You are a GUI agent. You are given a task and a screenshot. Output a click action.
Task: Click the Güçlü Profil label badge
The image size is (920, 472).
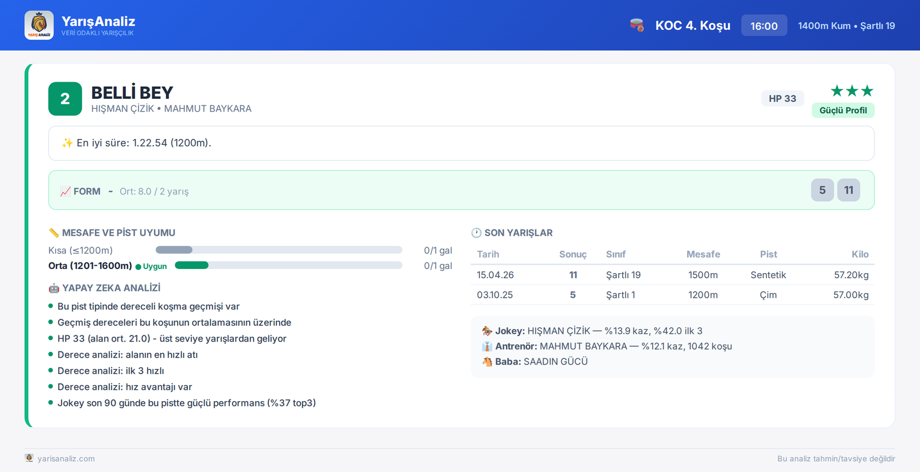(x=843, y=110)
